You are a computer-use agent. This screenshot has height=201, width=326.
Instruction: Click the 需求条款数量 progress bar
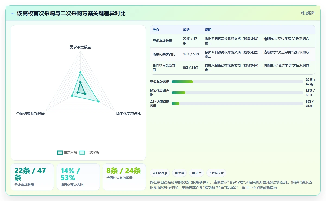click(x=237, y=82)
